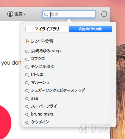Screen dimensions: 125x139
Task: Click the search icon beside シュガーソングとビターステップ
Action: pos(27,91)
